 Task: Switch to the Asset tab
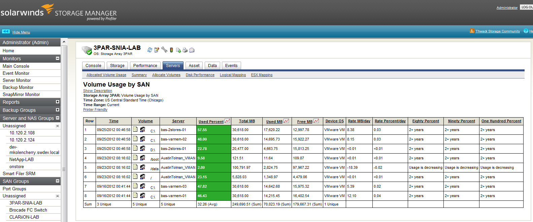pyautogui.click(x=194, y=66)
